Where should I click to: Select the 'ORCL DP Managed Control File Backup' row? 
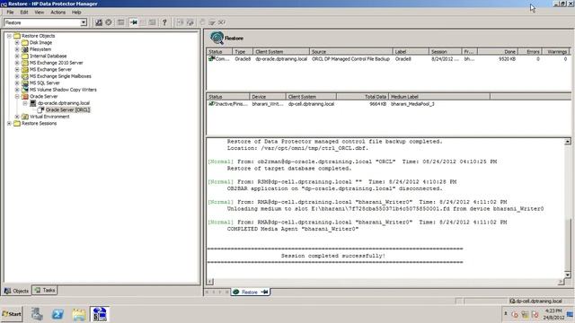388,59
